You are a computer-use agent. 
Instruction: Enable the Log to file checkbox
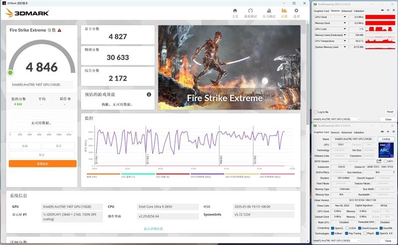pos(315,112)
